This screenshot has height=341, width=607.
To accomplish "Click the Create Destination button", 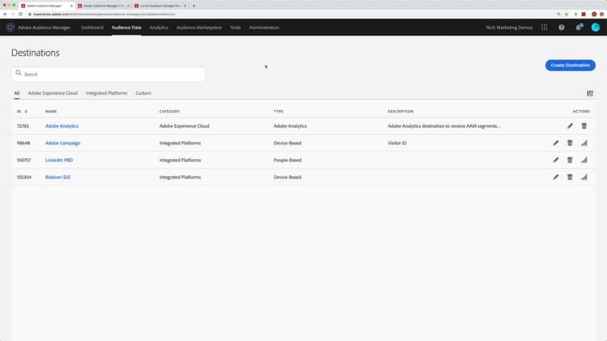I will pyautogui.click(x=571, y=65).
